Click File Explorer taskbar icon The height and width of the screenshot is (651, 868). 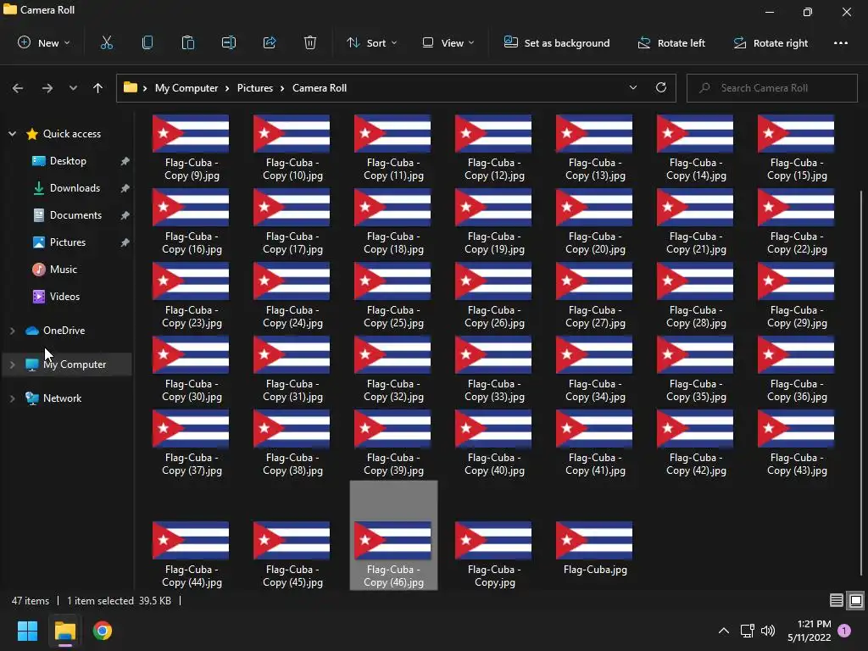click(64, 631)
